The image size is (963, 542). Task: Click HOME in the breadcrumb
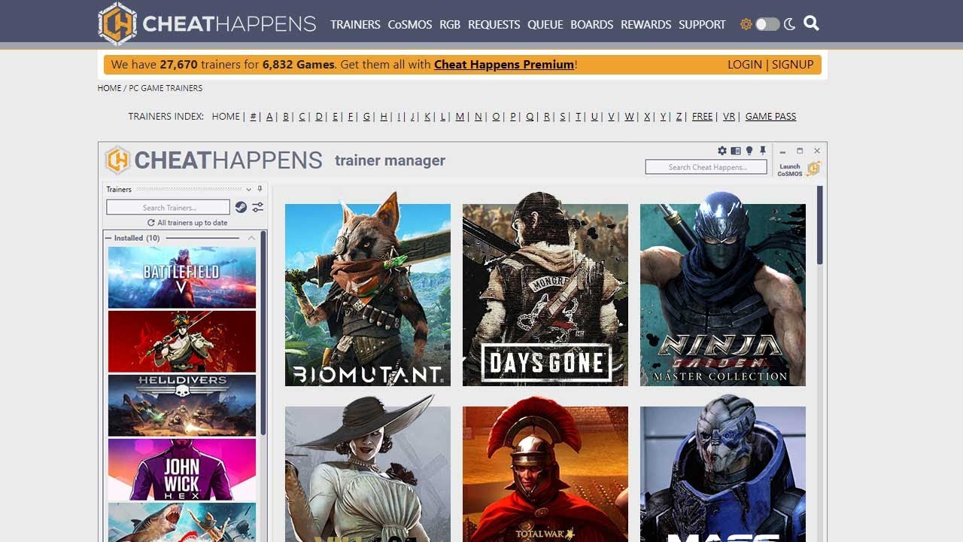109,88
